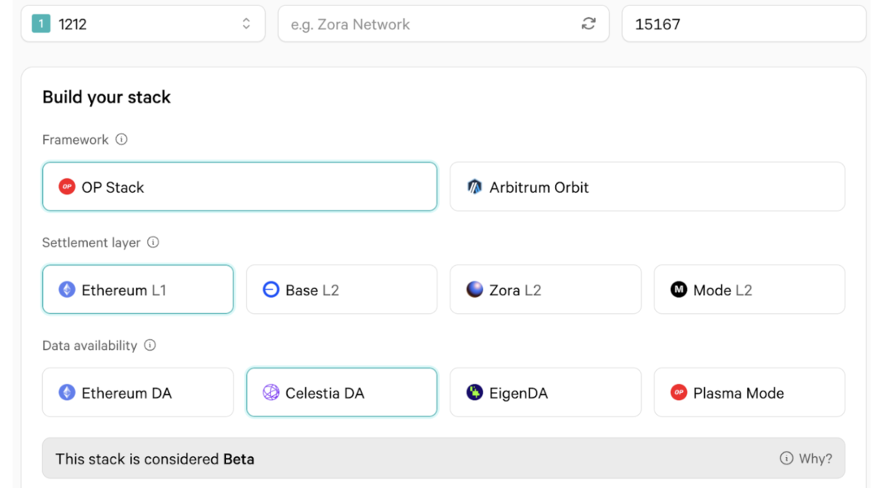The image size is (878, 488).
Task: Click the Ethereum logo in Ethereum DA
Action: click(x=67, y=392)
